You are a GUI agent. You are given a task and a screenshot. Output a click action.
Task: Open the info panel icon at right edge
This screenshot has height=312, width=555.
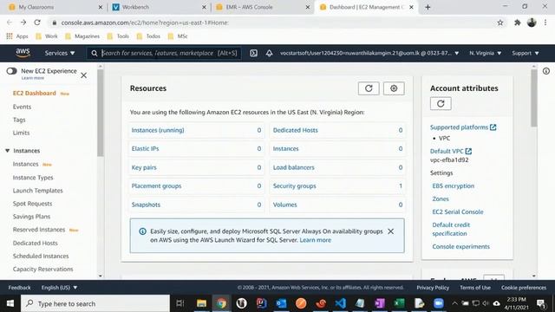pyautogui.click(x=546, y=71)
